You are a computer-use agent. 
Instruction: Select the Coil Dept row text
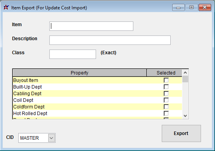click(x=23, y=100)
